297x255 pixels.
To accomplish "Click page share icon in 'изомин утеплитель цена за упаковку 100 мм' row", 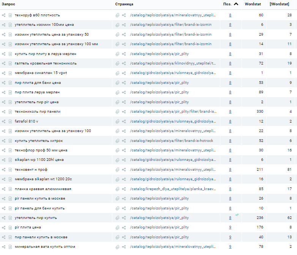I will coord(124,44).
